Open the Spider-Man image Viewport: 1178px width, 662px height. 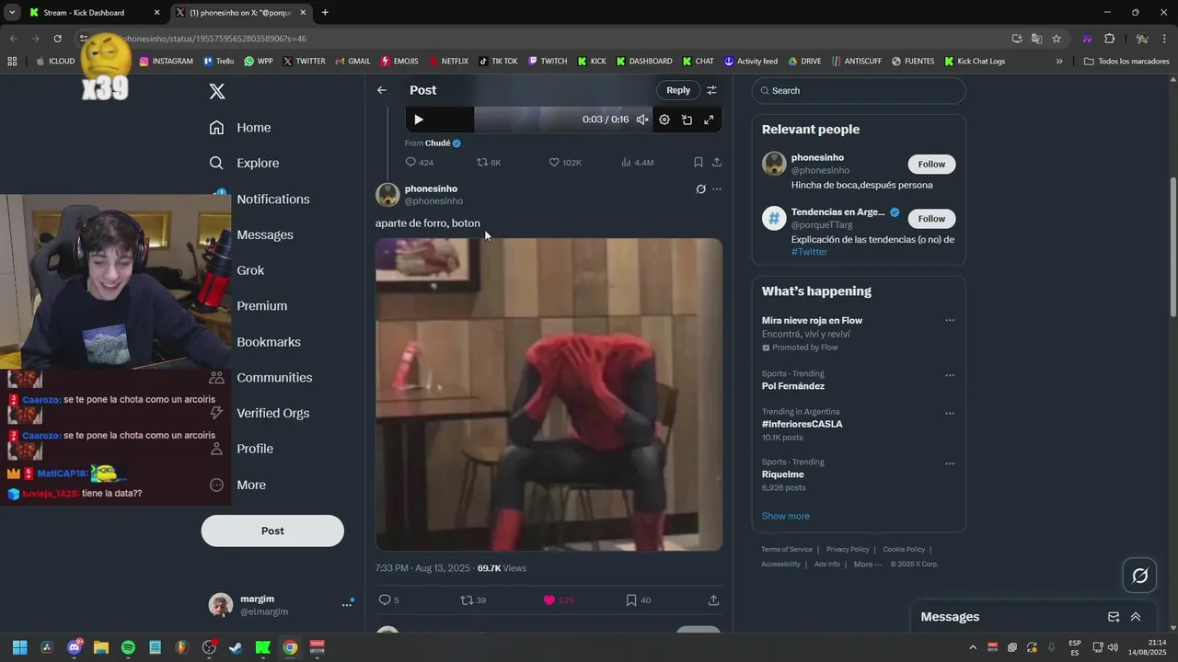point(549,394)
